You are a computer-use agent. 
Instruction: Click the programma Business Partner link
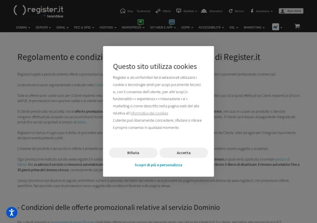pyautogui.click(x=72, y=221)
